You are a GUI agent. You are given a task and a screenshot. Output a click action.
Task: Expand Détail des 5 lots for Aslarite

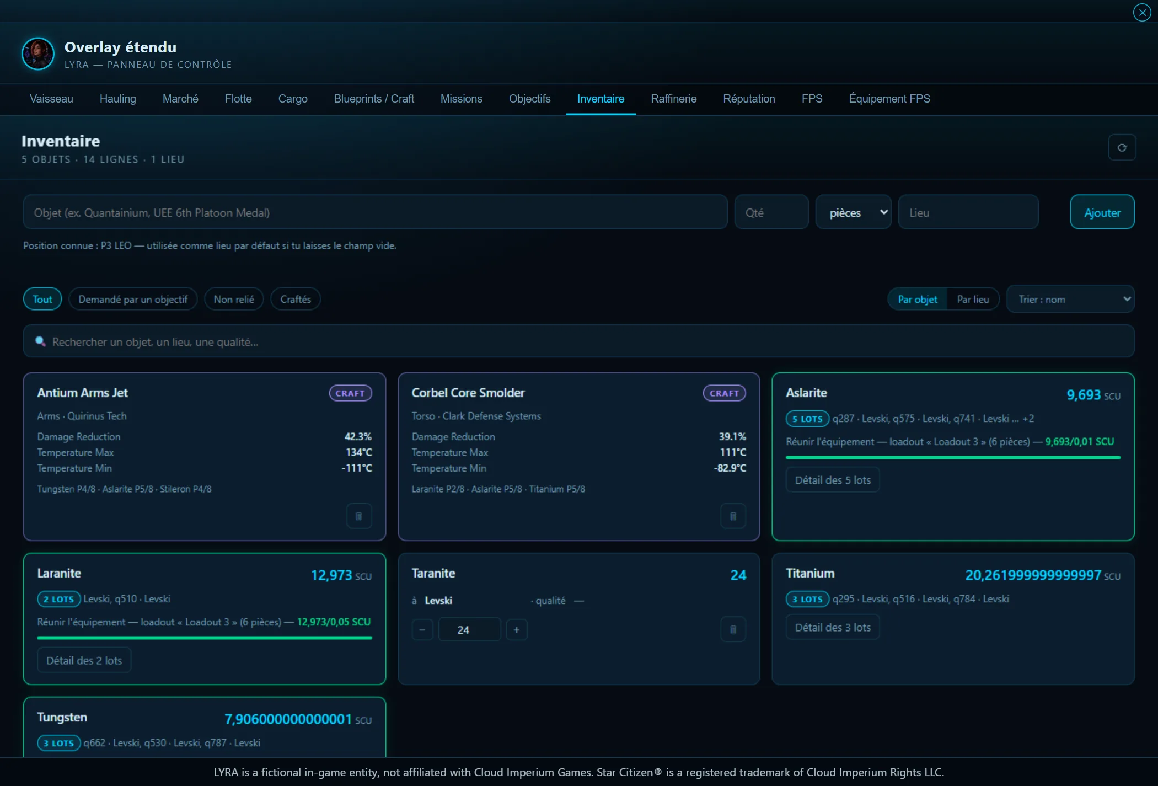click(x=833, y=480)
